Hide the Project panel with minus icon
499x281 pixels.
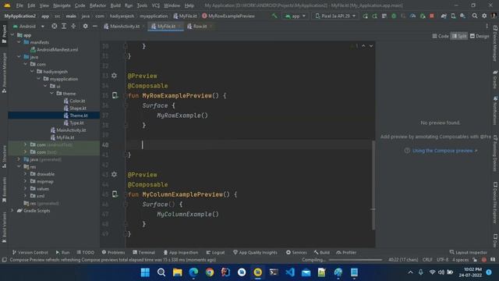[95, 26]
